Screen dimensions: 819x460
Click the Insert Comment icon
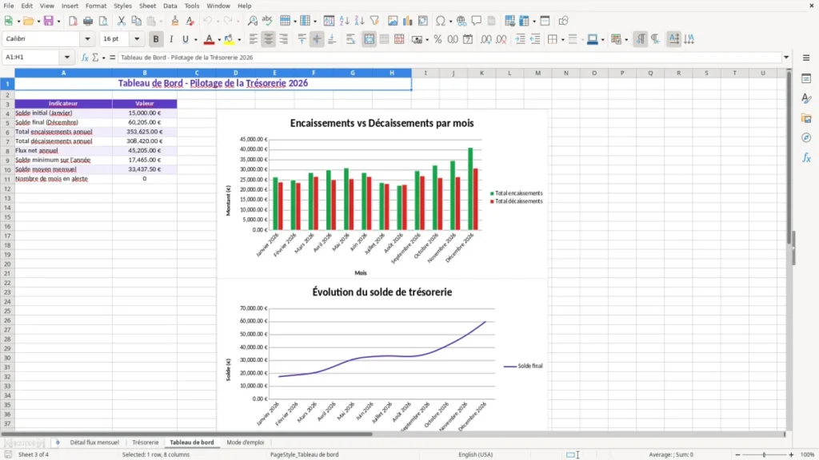tap(477, 21)
